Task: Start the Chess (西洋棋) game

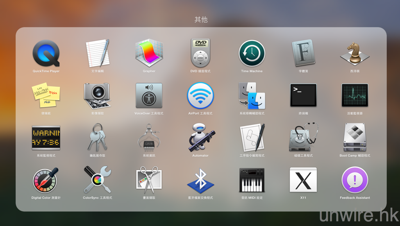Action: pos(355,53)
